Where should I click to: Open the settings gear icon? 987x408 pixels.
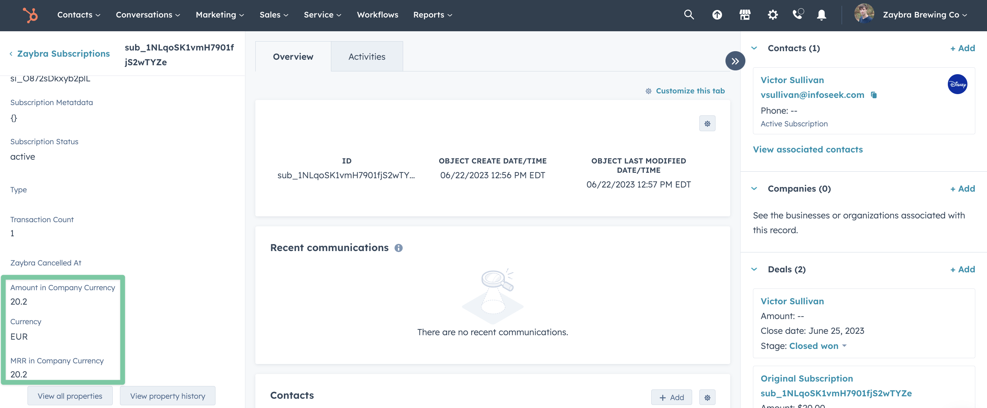773,15
